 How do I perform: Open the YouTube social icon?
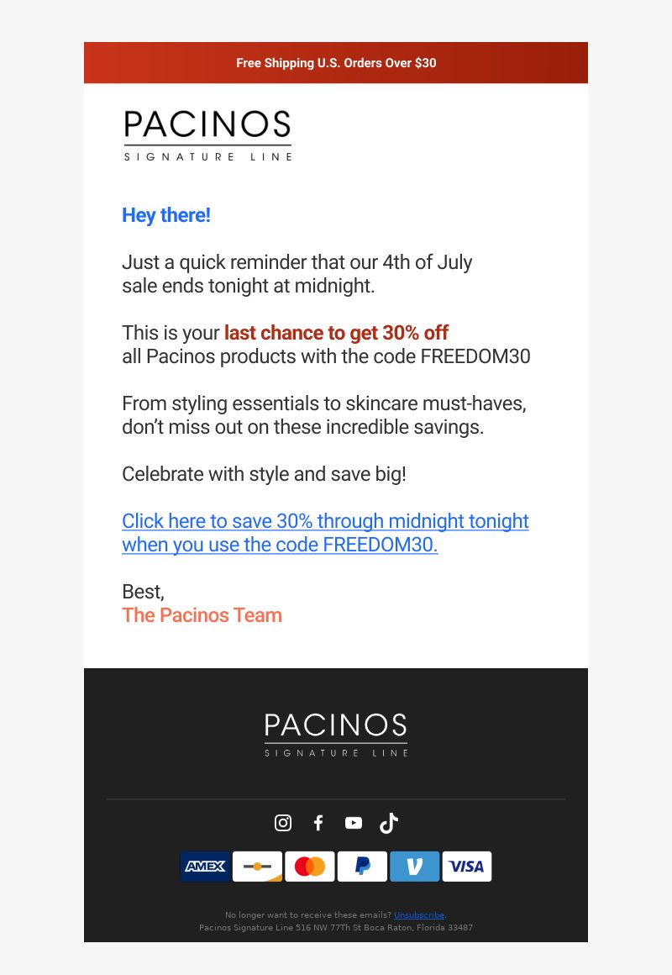[353, 823]
